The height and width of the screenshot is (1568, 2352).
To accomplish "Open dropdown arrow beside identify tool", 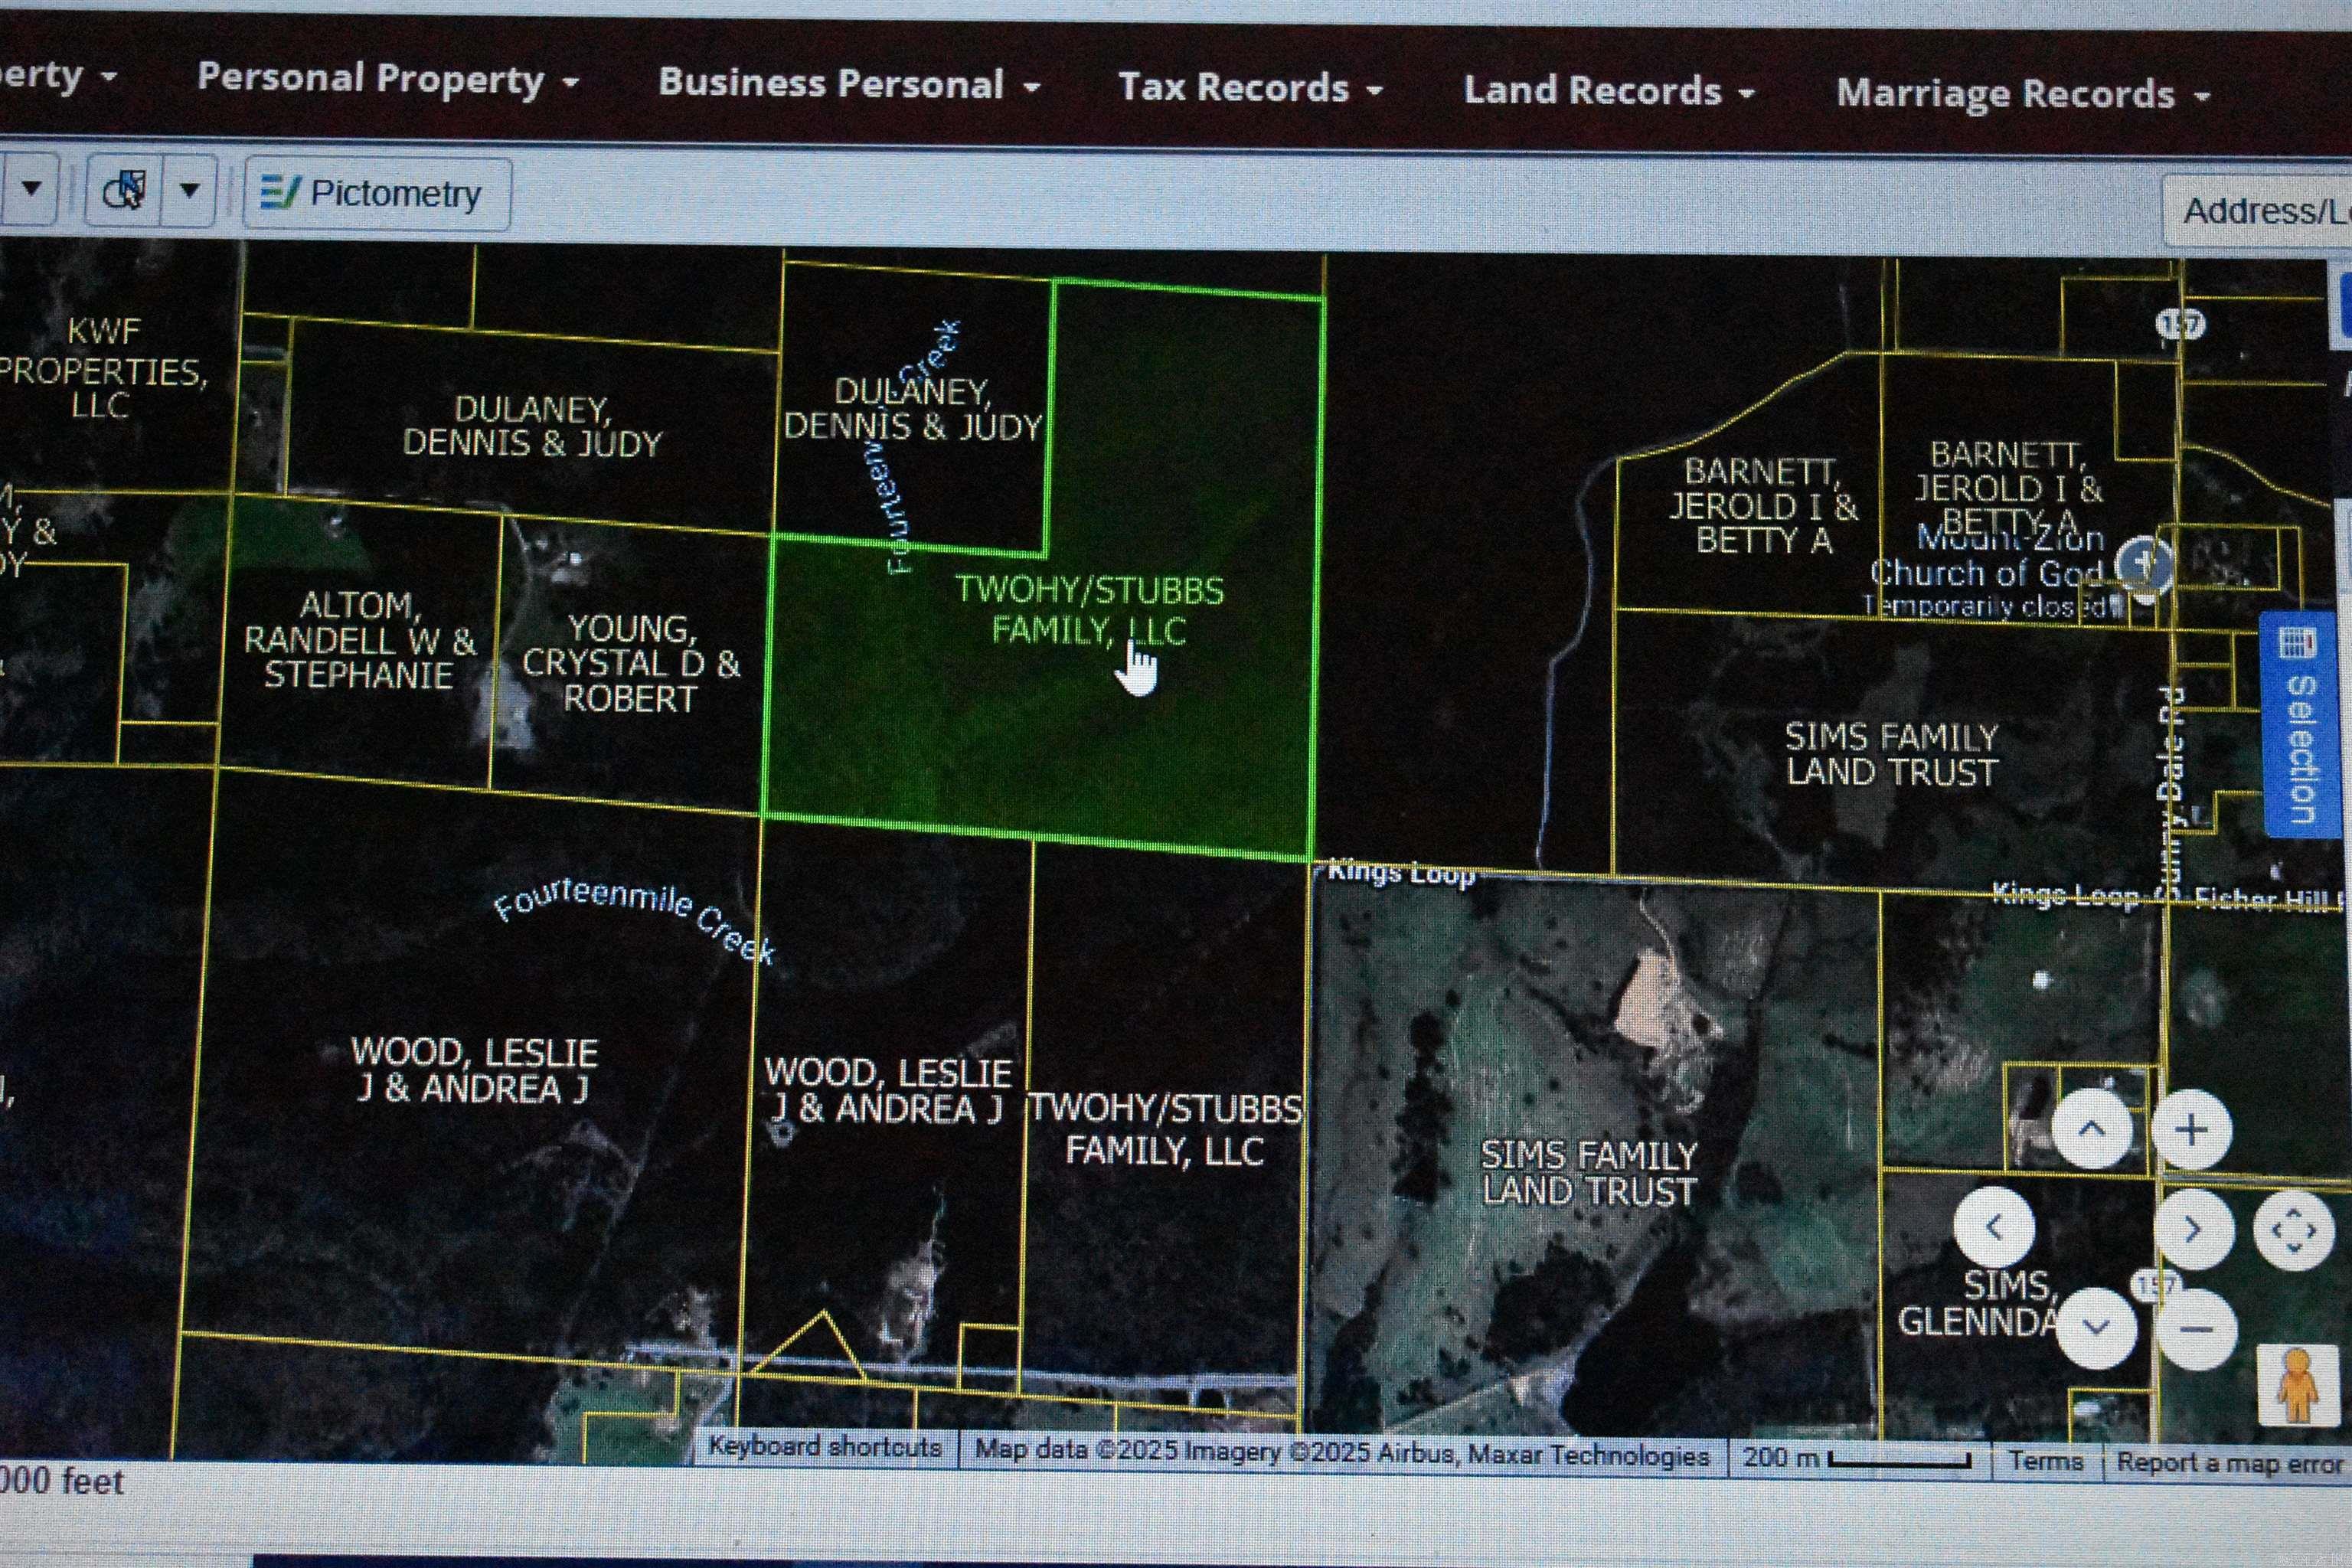I will pyautogui.click(x=189, y=190).
